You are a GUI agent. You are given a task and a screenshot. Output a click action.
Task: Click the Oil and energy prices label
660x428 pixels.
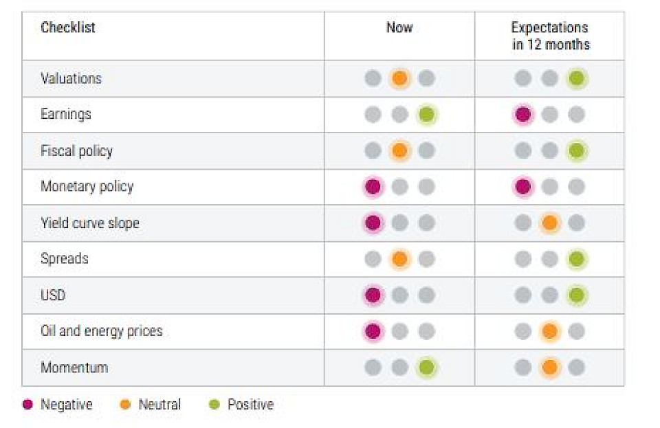[x=101, y=331]
